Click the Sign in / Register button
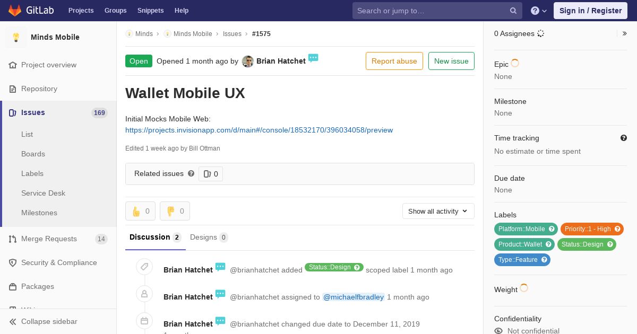Viewport: 637px width, 334px height. pyautogui.click(x=590, y=11)
